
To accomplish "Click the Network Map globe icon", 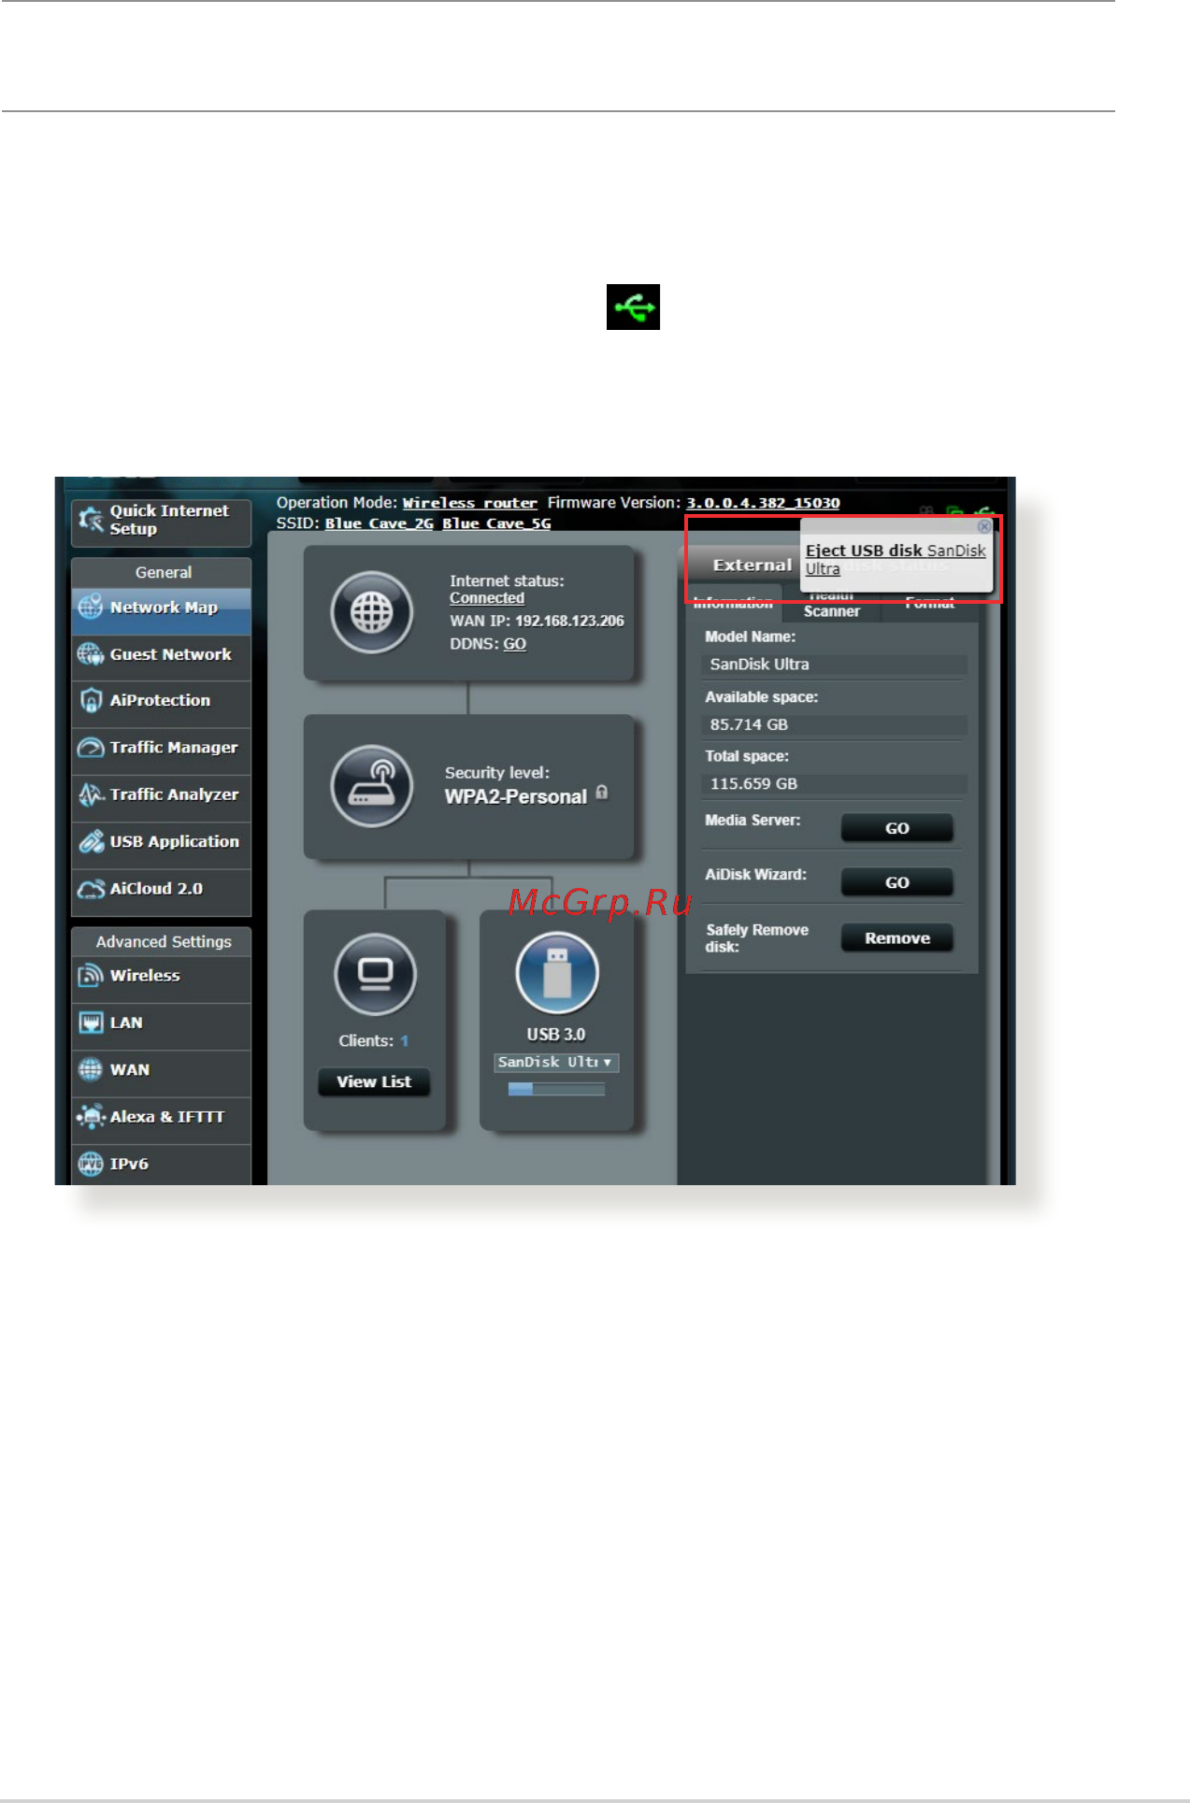I will pos(91,608).
